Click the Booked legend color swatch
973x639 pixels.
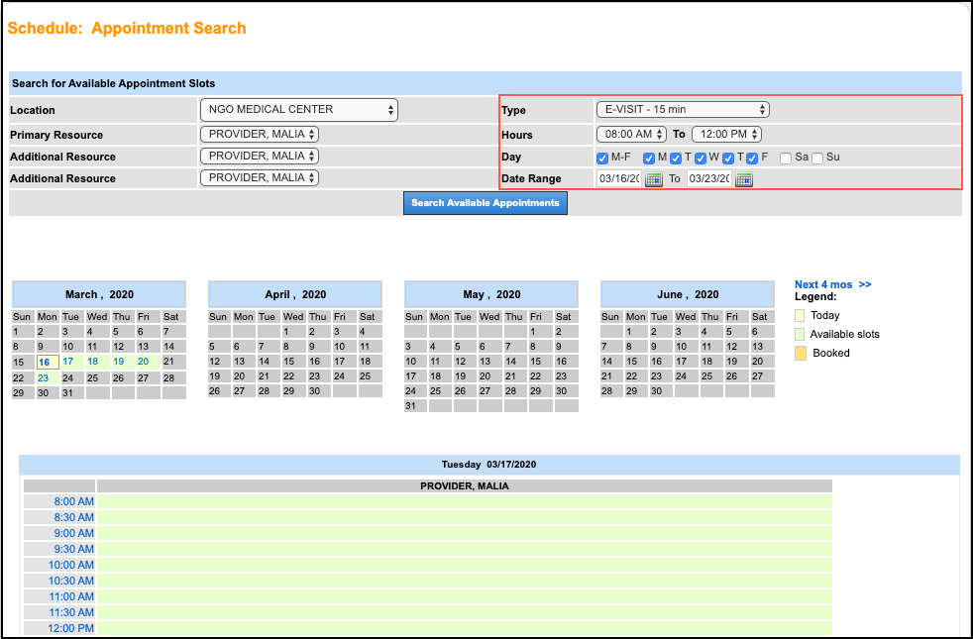[x=800, y=353]
